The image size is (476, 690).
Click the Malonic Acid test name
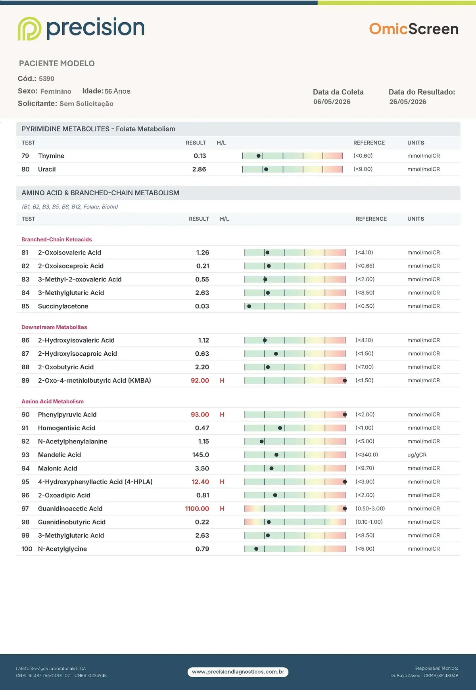pyautogui.click(x=58, y=468)
